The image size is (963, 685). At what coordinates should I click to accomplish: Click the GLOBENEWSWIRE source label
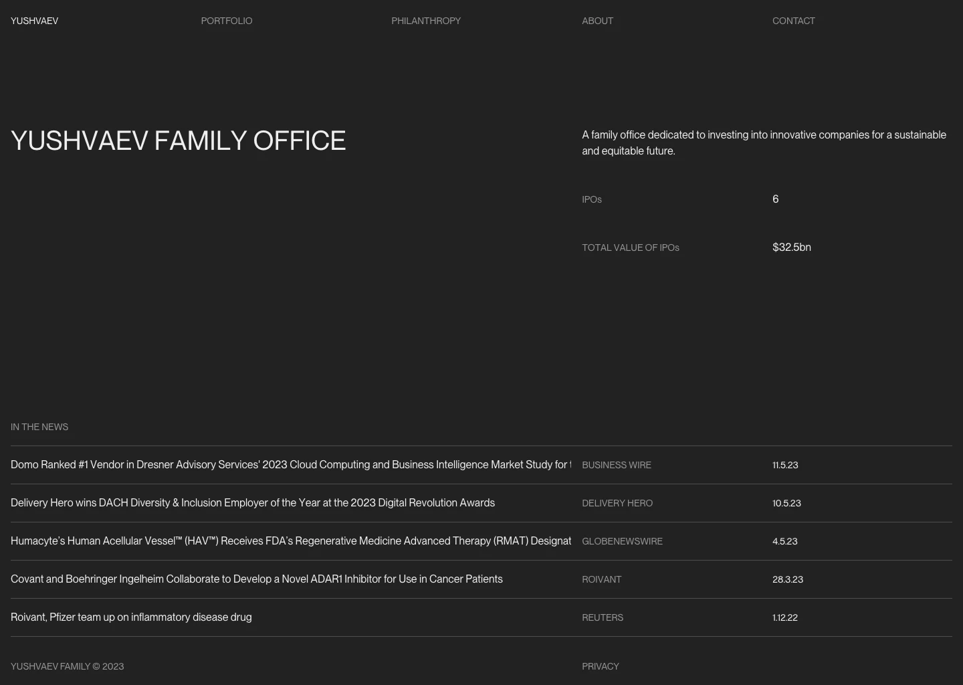click(x=622, y=541)
